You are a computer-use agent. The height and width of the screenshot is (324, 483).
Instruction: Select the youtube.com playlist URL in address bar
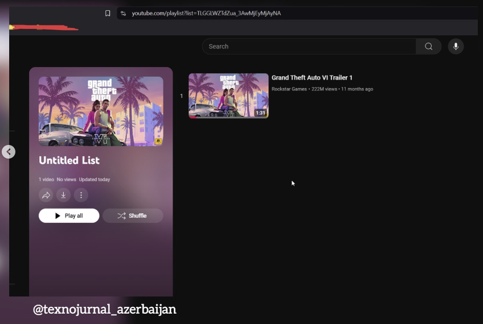point(206,13)
